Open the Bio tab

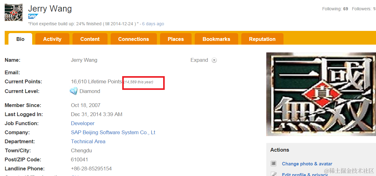pyautogui.click(x=20, y=39)
